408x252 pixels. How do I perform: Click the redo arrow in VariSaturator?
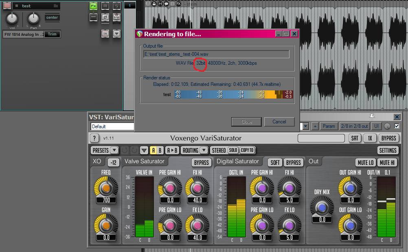(x=134, y=150)
